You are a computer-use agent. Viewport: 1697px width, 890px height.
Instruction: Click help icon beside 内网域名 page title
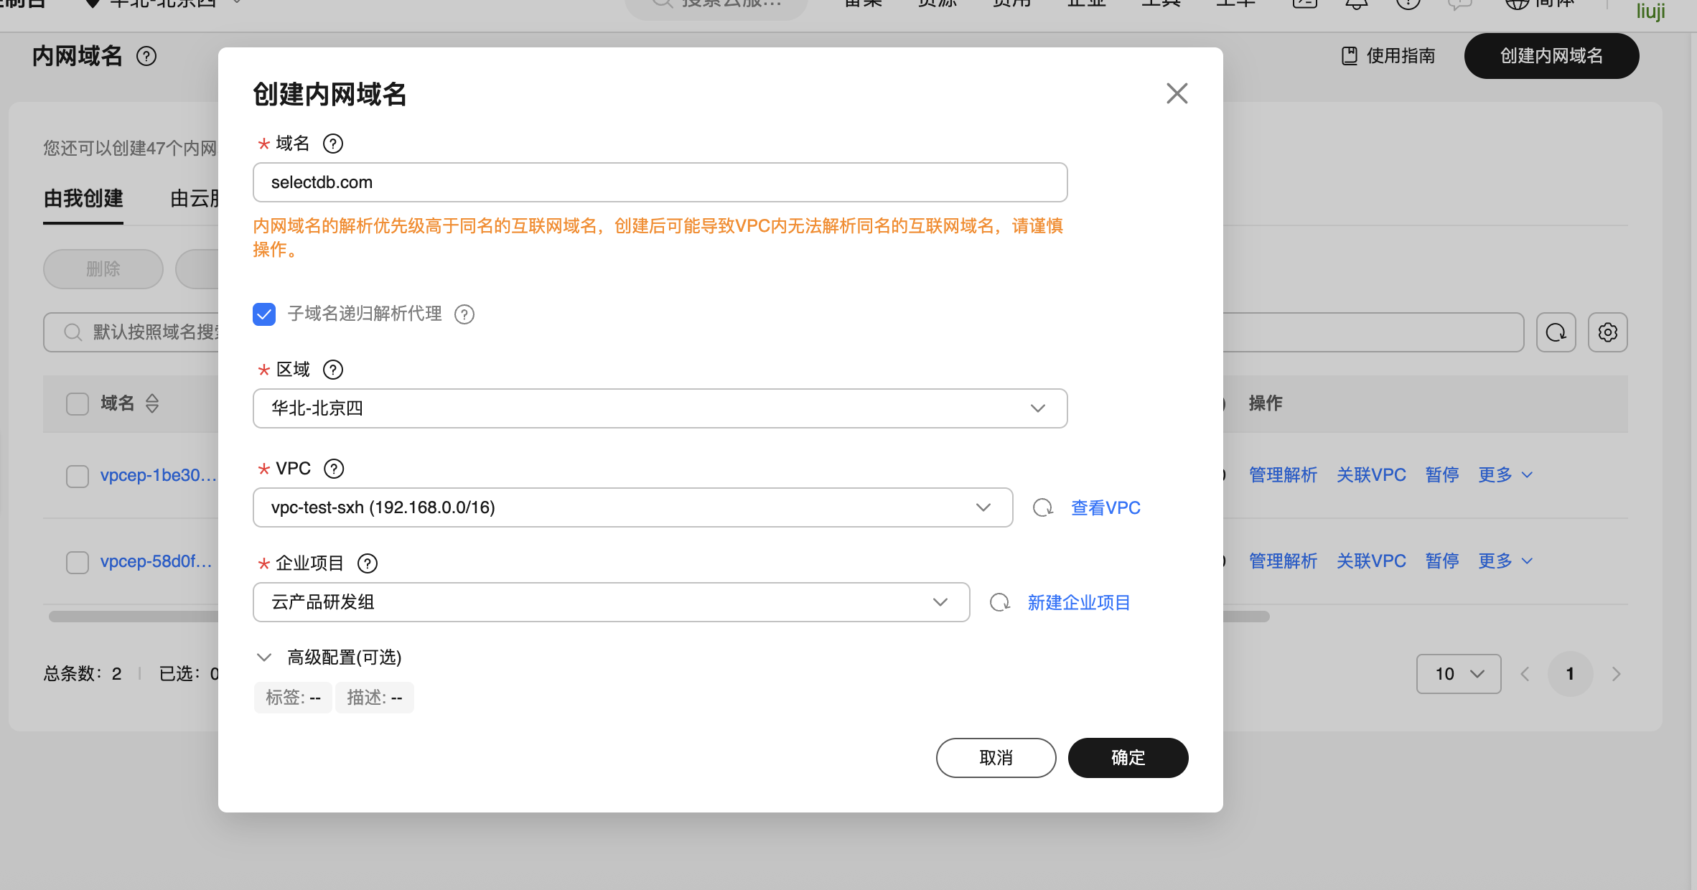(x=146, y=56)
